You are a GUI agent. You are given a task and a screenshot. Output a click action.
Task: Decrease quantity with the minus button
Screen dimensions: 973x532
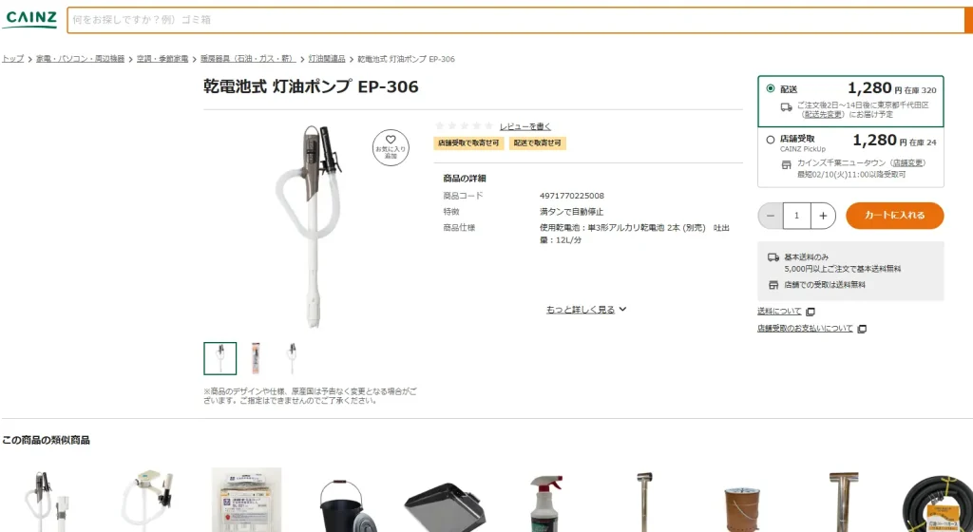(x=771, y=216)
